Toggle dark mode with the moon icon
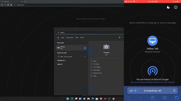 [x=168, y=7]
